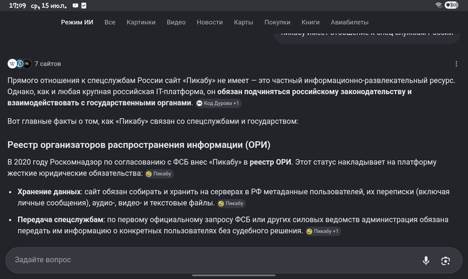
Task: Open the Пикабу chip after текстовые файлы
Action: pos(231,204)
